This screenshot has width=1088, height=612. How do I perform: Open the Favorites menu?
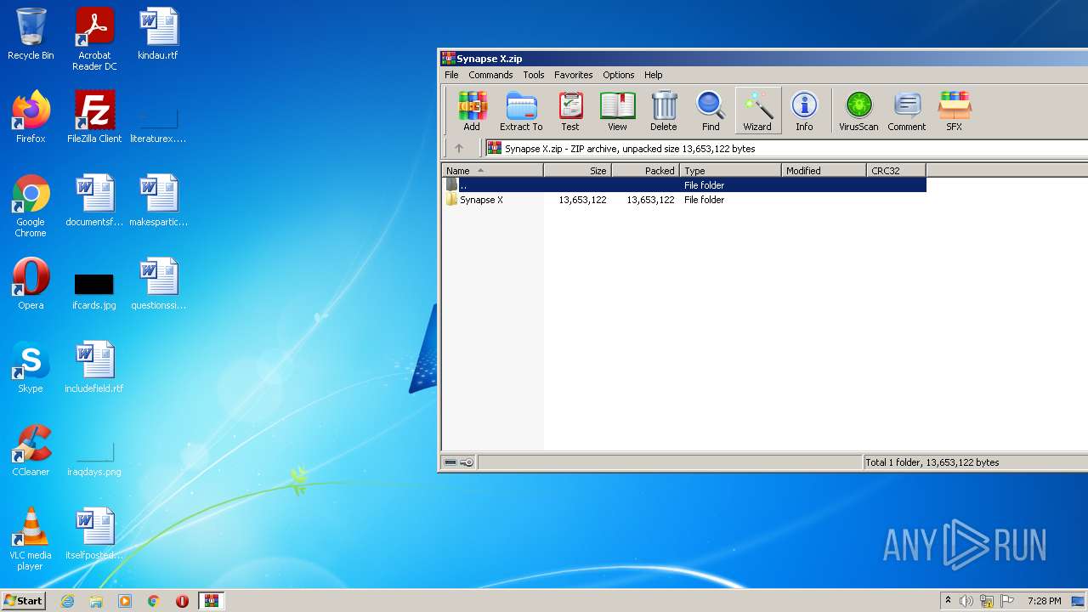point(574,75)
